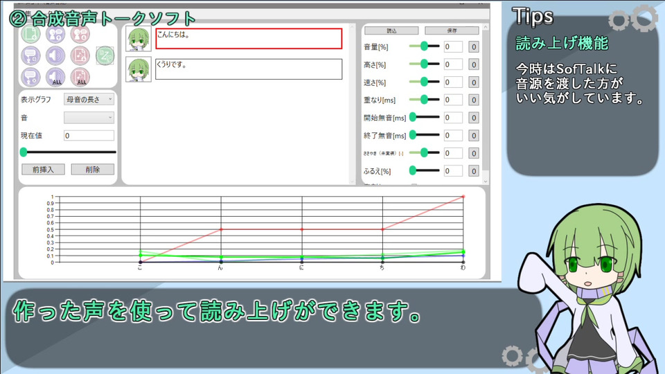The image size is (665, 374).
Task: Click the 高さ[%] value field
Action: point(453,64)
